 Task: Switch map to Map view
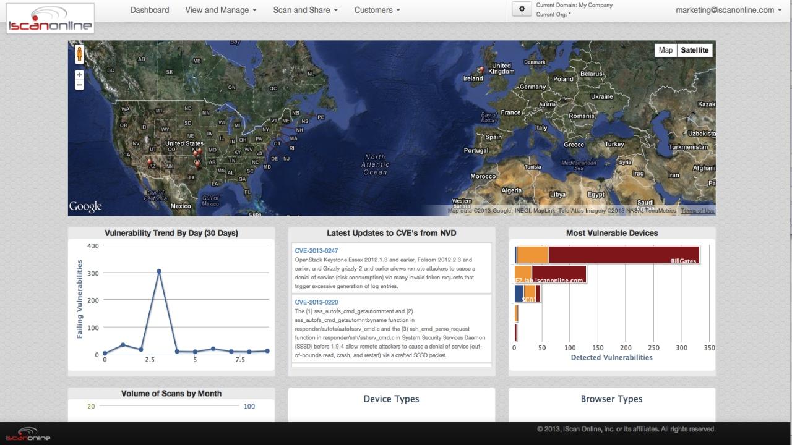666,50
